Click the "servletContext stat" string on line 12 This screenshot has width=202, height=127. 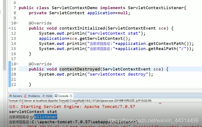pyautogui.click(x=114, y=33)
